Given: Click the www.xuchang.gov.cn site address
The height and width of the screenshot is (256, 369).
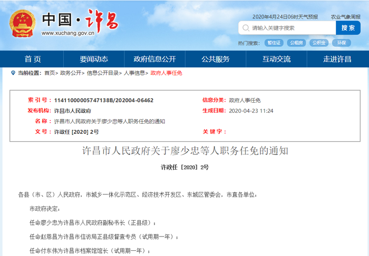Looking at the screenshot, I should [68, 33].
